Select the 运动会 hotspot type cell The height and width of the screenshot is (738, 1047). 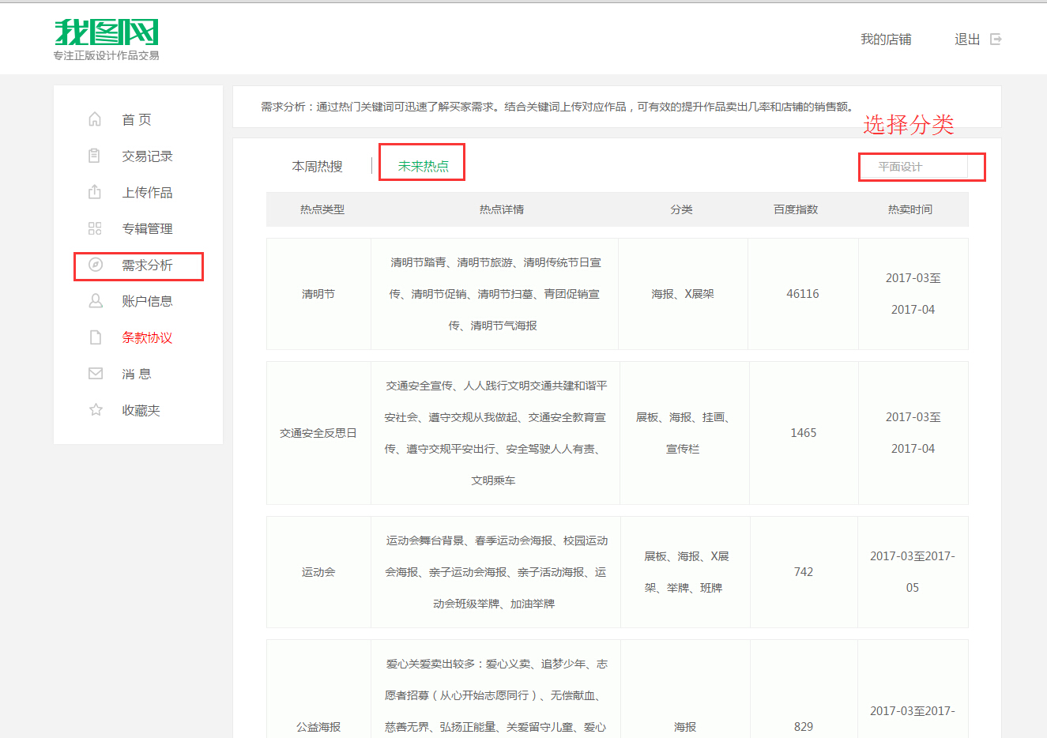(x=318, y=572)
